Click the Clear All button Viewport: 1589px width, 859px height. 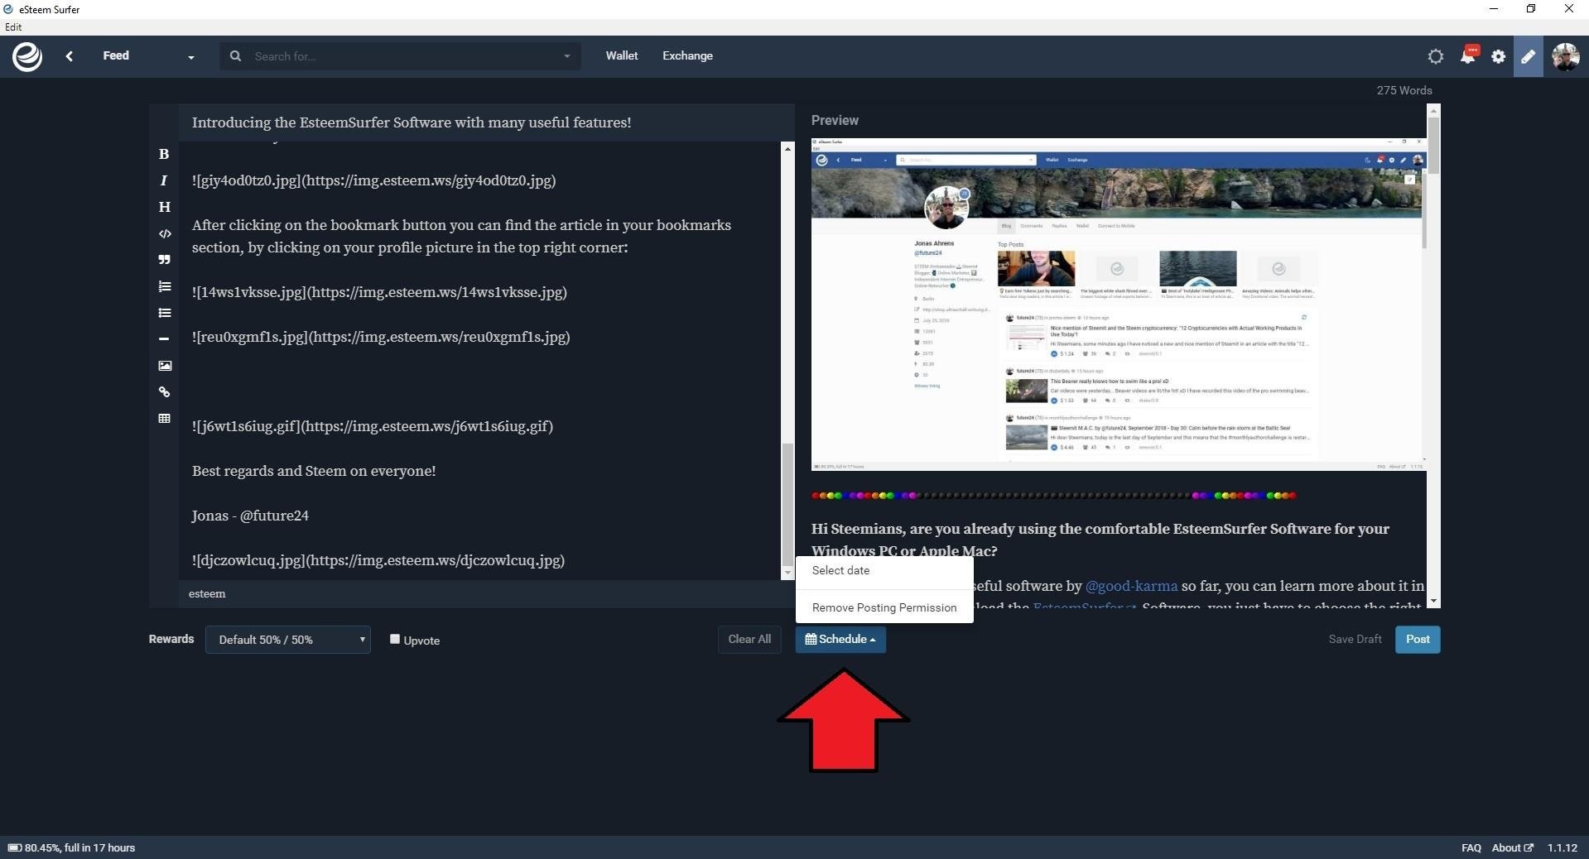pos(749,639)
